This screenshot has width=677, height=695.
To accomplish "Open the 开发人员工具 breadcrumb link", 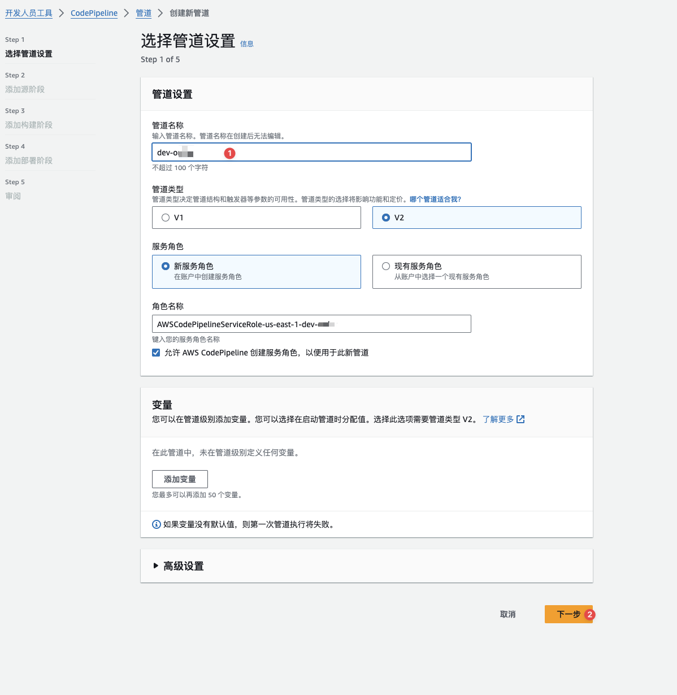I will pyautogui.click(x=29, y=13).
